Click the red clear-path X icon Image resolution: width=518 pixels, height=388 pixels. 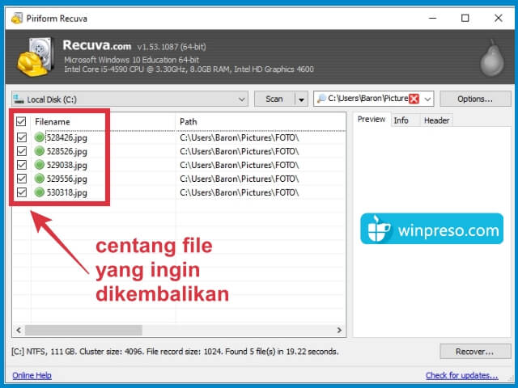coord(414,99)
